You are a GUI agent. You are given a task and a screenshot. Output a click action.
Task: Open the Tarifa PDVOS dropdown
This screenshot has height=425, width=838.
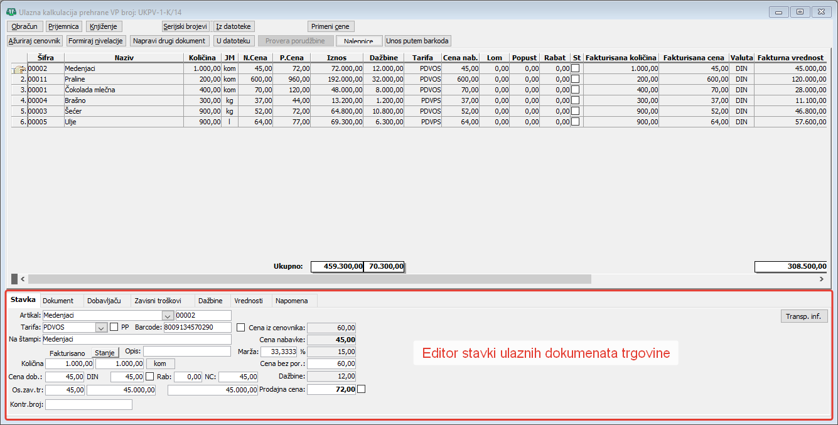pyautogui.click(x=101, y=327)
